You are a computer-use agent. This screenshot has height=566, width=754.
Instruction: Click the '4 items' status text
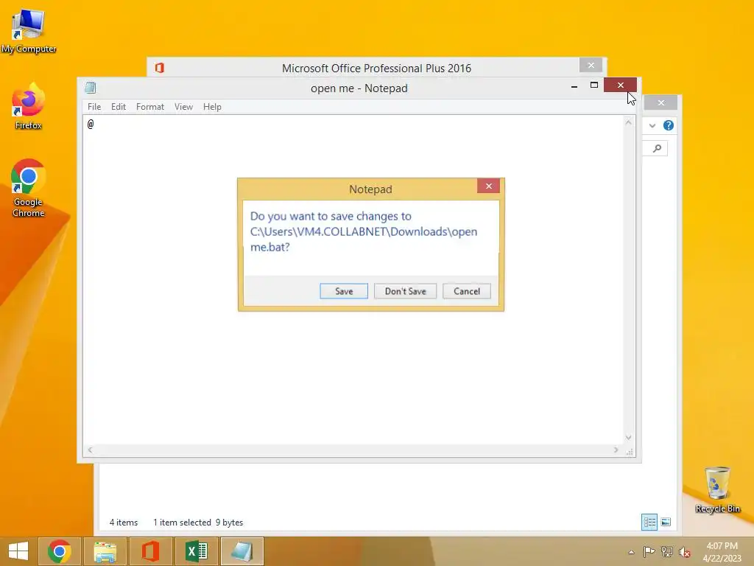click(x=124, y=523)
